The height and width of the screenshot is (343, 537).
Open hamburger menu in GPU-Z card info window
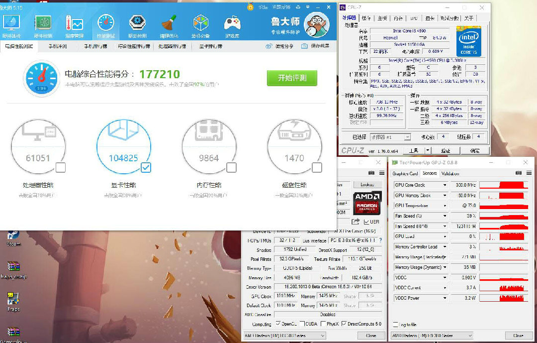(382, 173)
